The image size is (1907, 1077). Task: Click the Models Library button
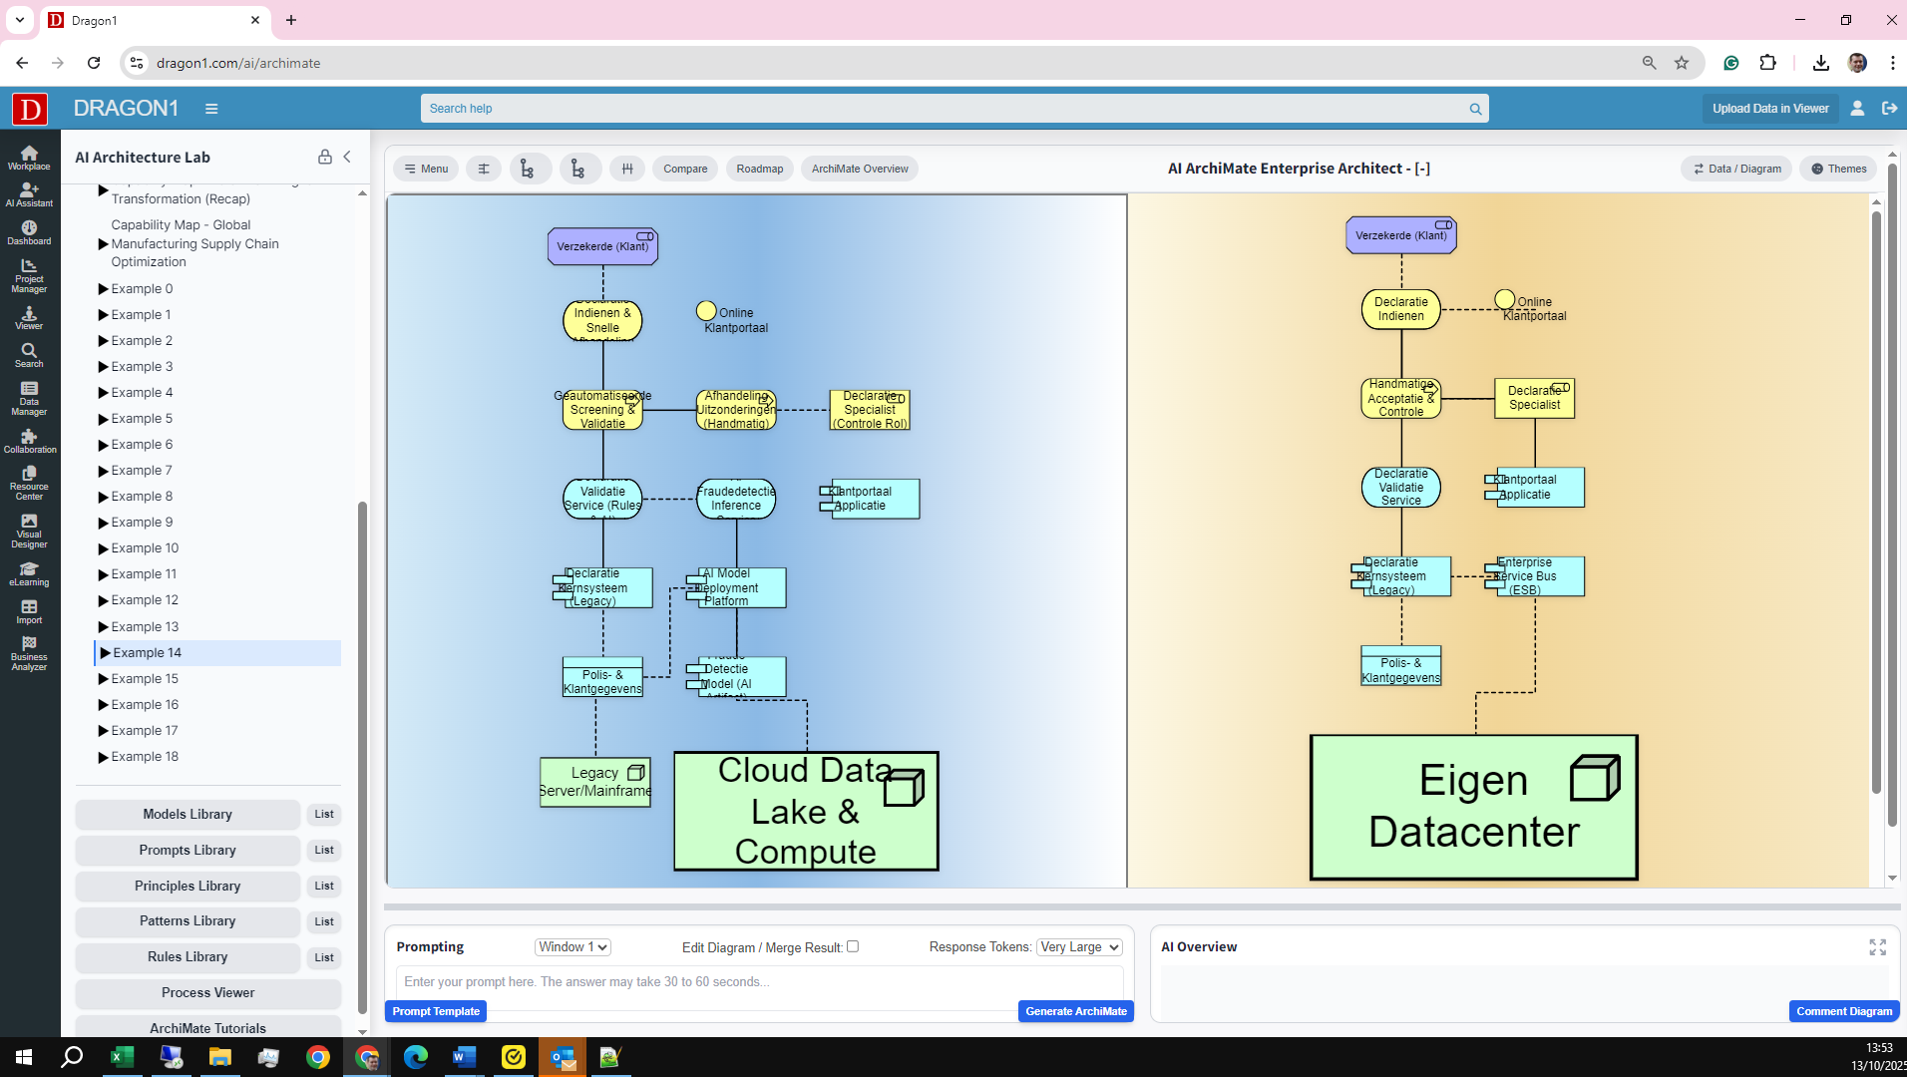click(188, 815)
